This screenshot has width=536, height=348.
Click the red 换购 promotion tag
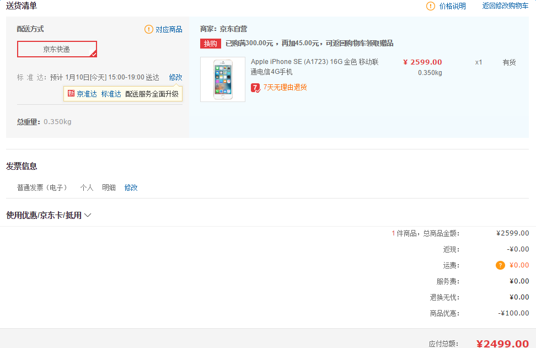click(211, 44)
